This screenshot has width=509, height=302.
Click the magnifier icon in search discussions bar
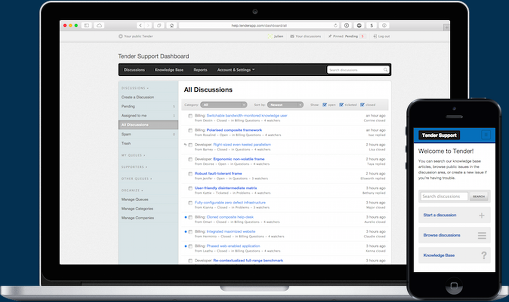tap(385, 70)
